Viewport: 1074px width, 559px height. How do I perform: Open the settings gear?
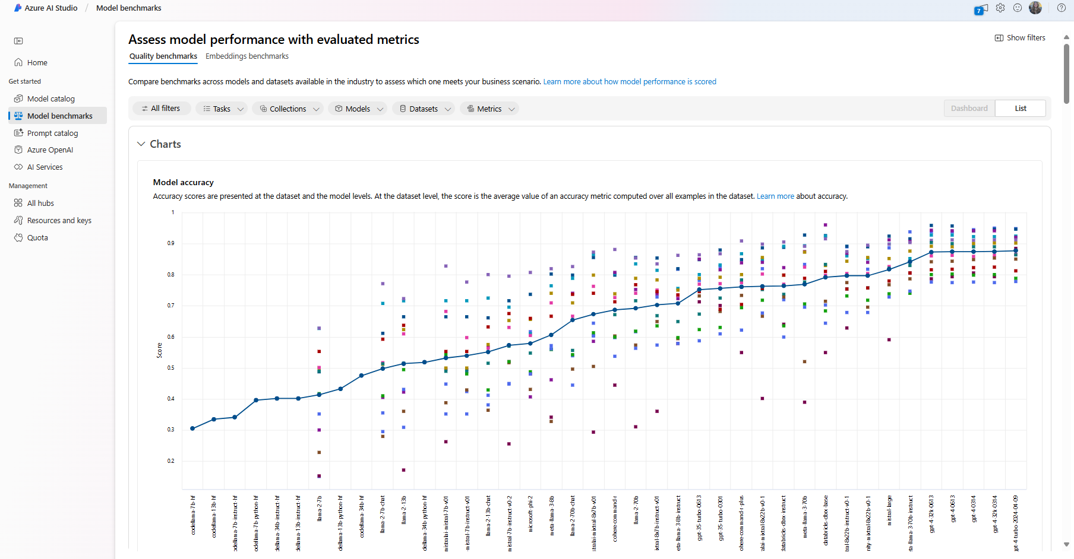click(1001, 8)
